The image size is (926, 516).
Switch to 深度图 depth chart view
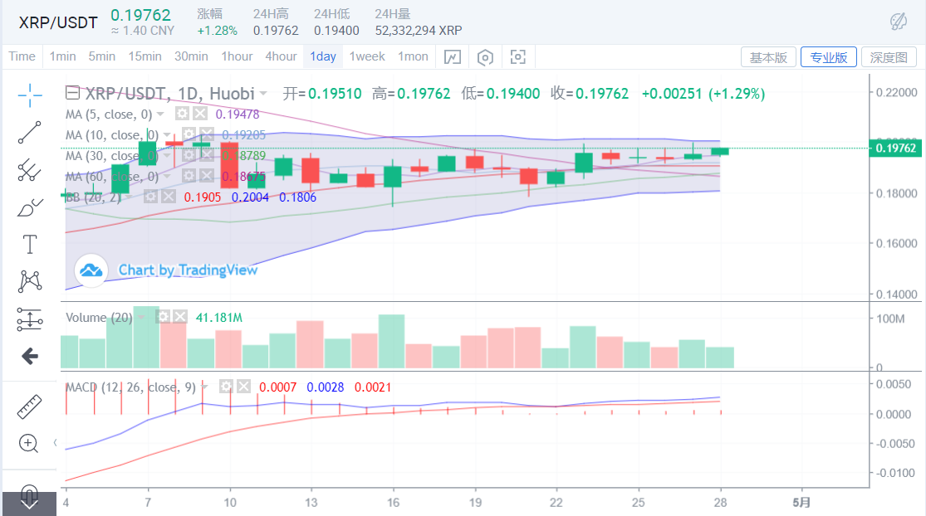pos(887,56)
